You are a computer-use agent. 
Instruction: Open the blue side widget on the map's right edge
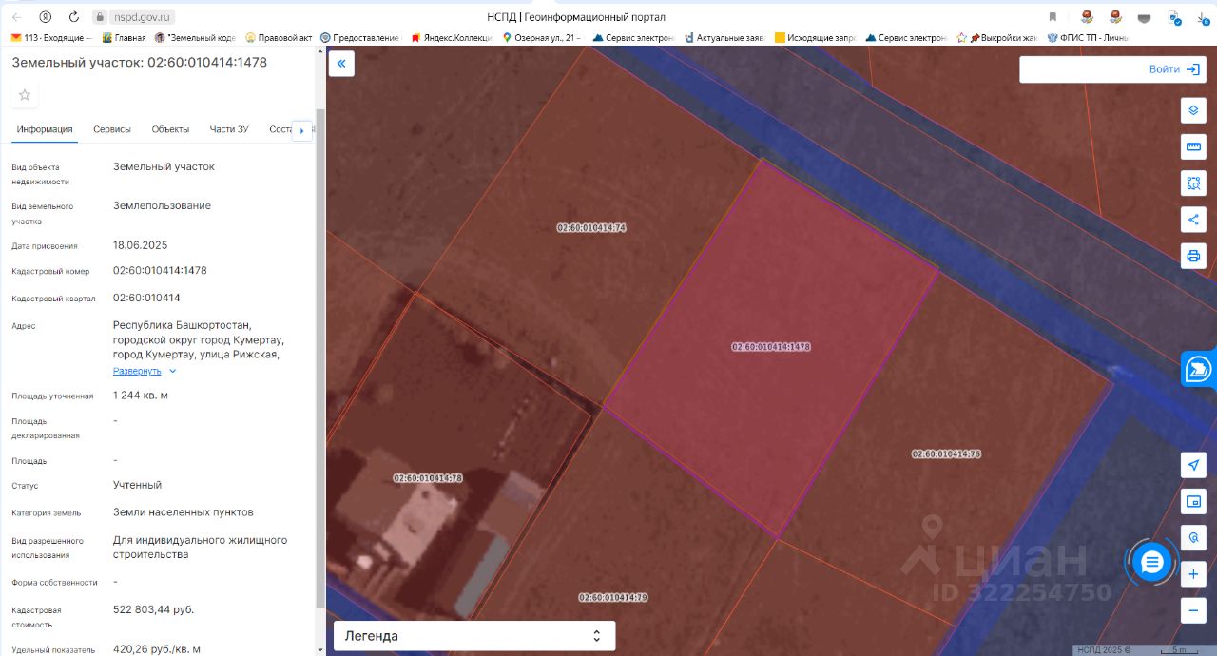[1199, 369]
